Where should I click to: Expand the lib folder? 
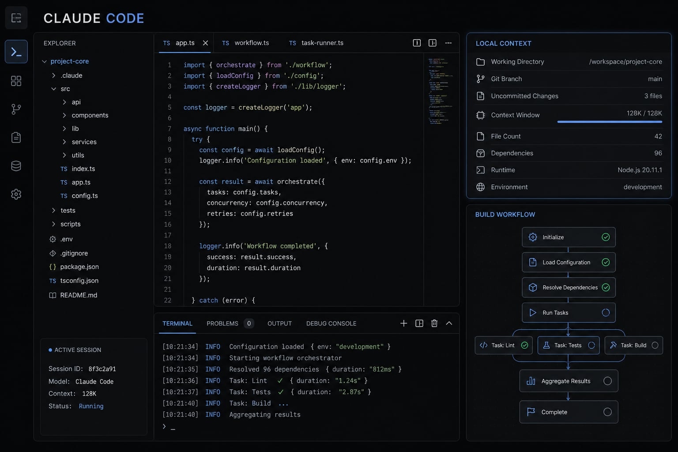pos(64,128)
